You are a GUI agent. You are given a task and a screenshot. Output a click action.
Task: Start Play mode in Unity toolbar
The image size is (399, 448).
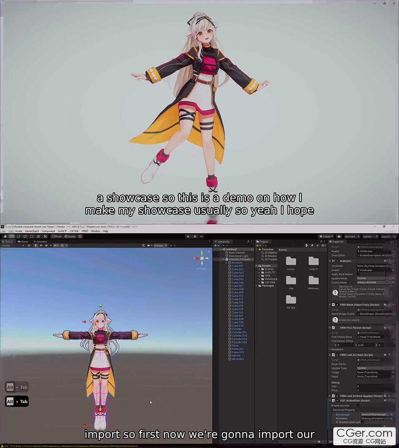tap(188, 236)
